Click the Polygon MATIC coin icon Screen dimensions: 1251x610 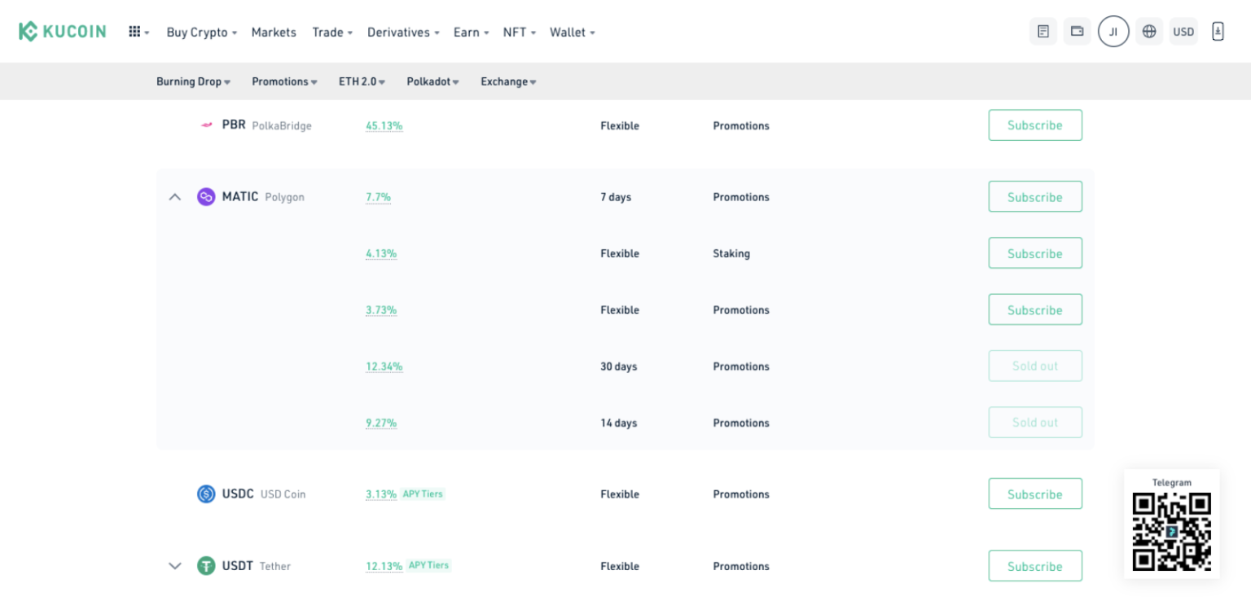(205, 196)
